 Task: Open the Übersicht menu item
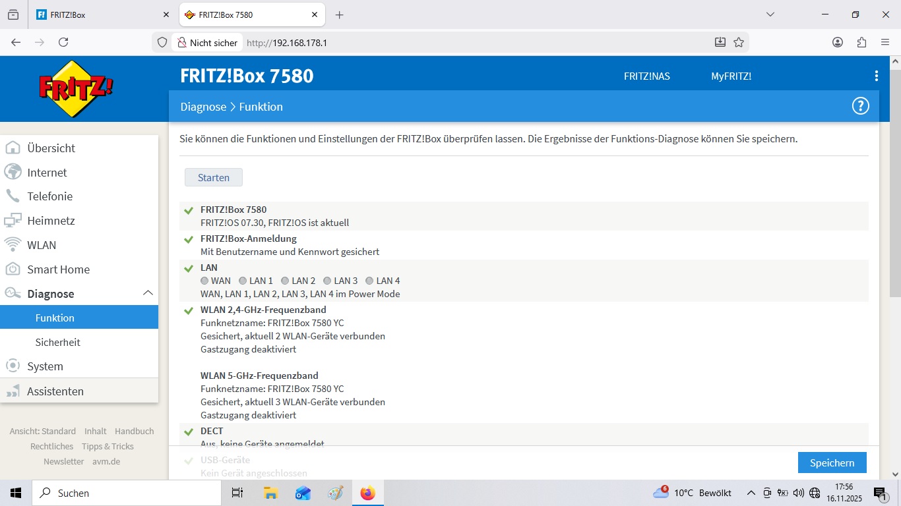pyautogui.click(x=79, y=148)
